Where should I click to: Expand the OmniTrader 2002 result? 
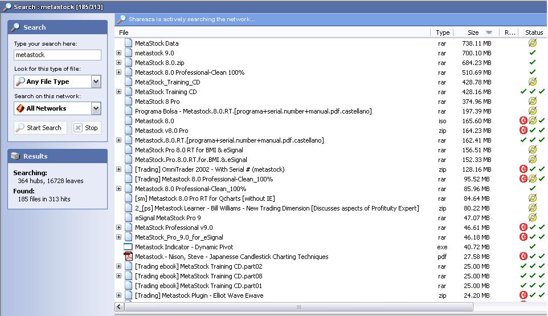click(x=119, y=169)
